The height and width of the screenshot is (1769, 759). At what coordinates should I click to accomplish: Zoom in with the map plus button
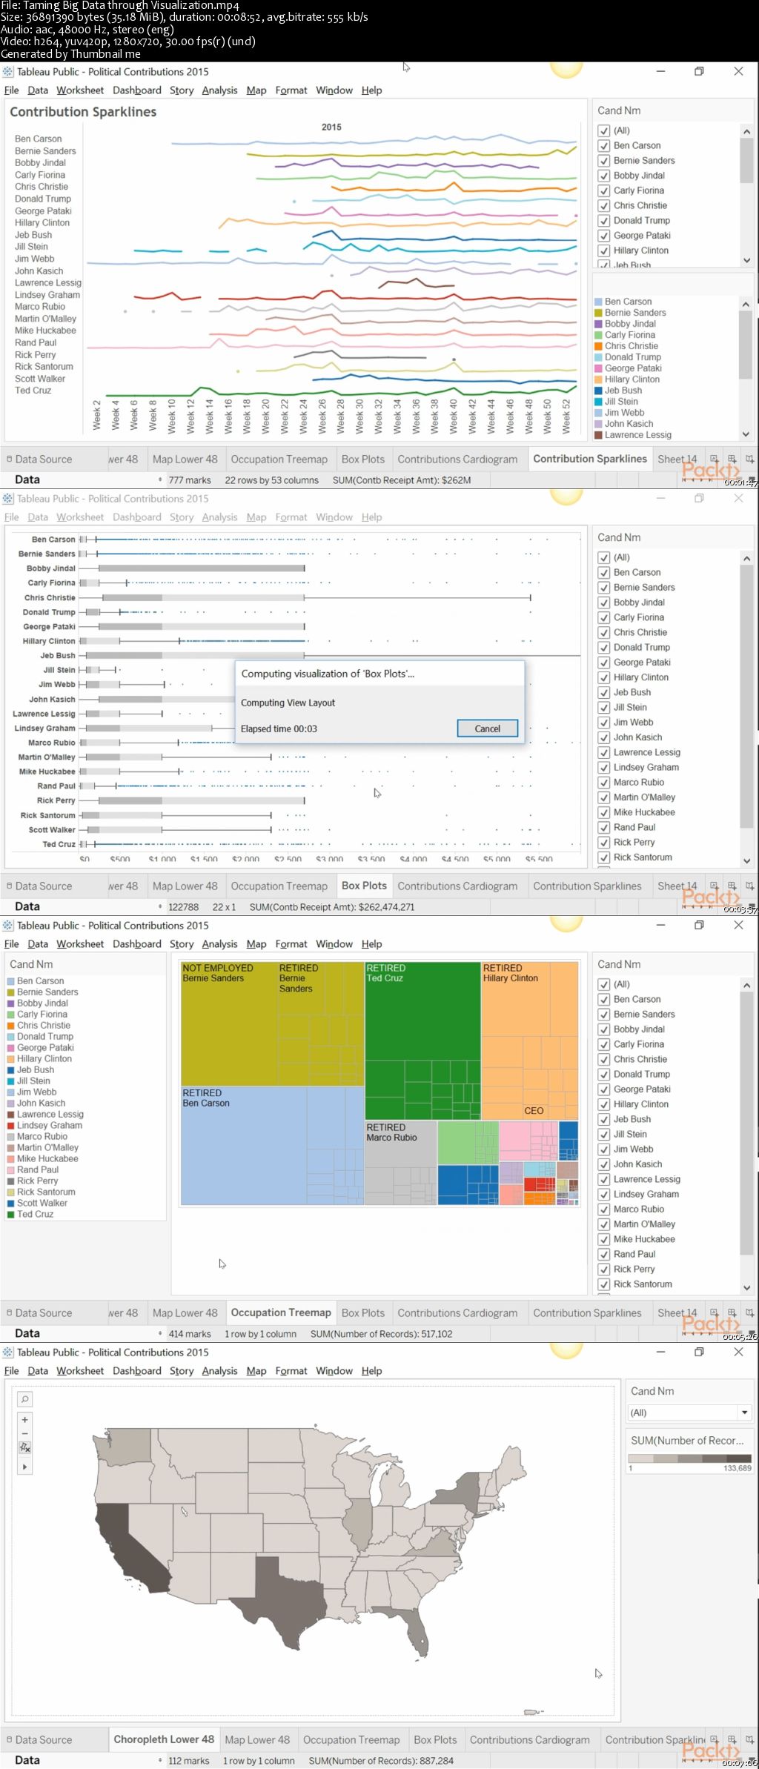click(x=24, y=1420)
